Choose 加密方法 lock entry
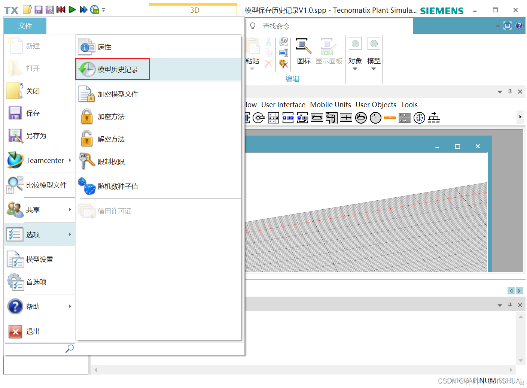Image resolution: width=527 pixels, height=388 pixels. 158,116
